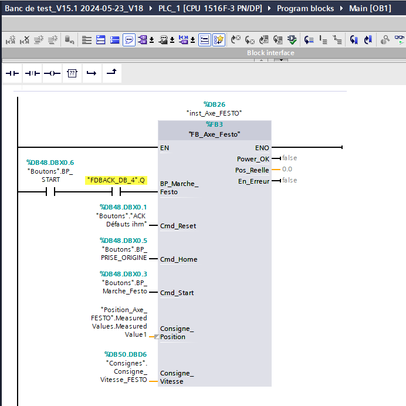Click Program blocks in breadcrumb
The image size is (406, 406).
305,8
